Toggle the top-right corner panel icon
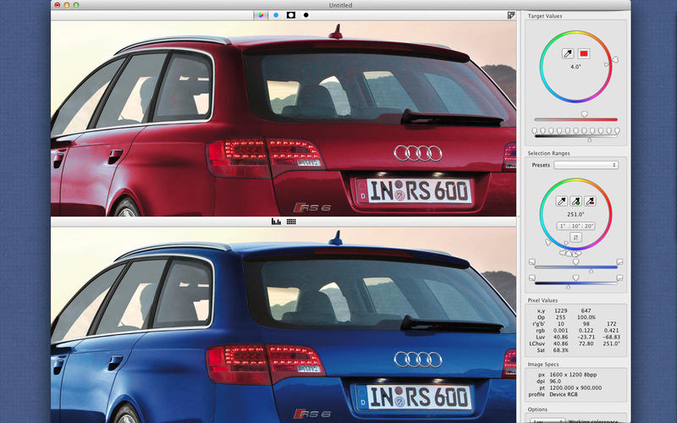 pyautogui.click(x=511, y=15)
